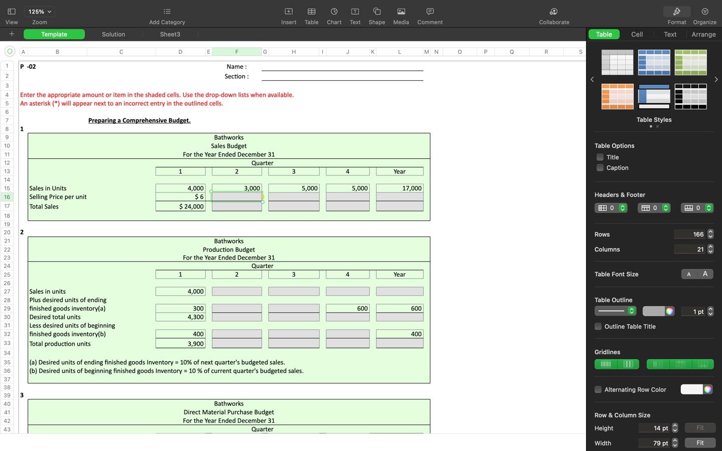
Task: Click the table outline color swatch
Action: 654,311
